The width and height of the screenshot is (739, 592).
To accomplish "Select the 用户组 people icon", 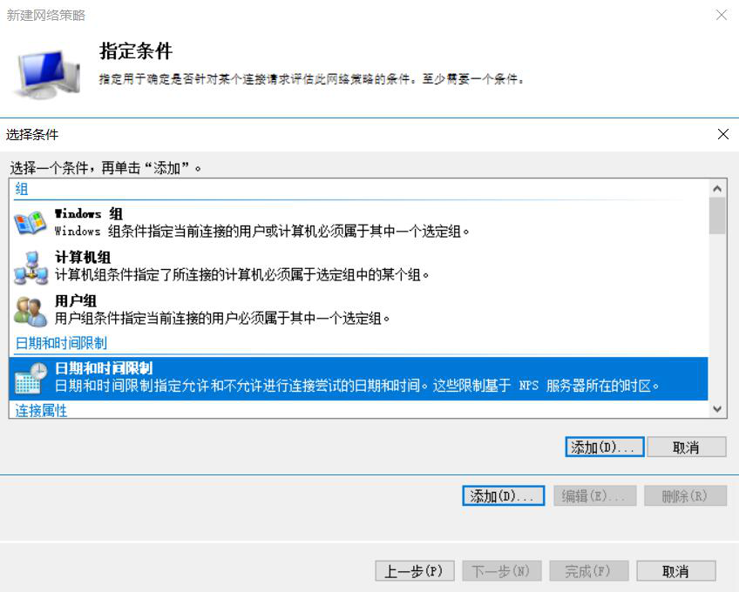I will 31,311.
